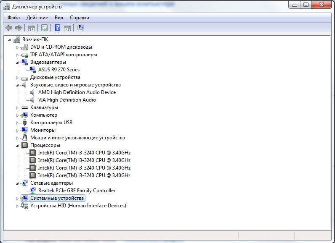Click the Мониторы monitor icon

[x=25, y=130]
